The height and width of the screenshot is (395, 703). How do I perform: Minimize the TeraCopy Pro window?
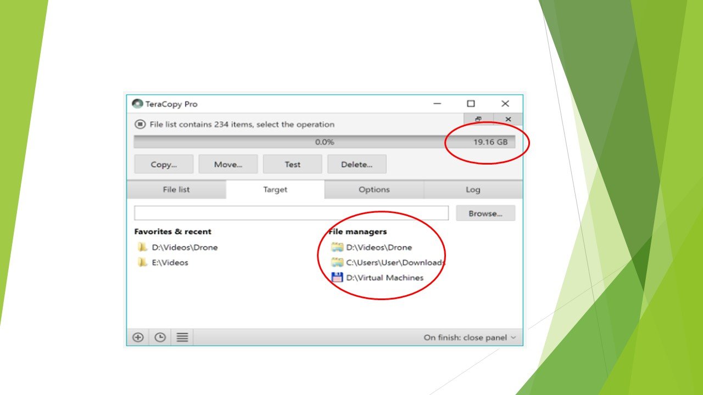437,104
